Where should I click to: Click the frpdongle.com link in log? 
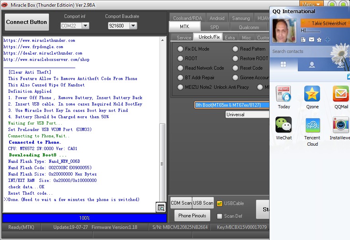coord(33,47)
